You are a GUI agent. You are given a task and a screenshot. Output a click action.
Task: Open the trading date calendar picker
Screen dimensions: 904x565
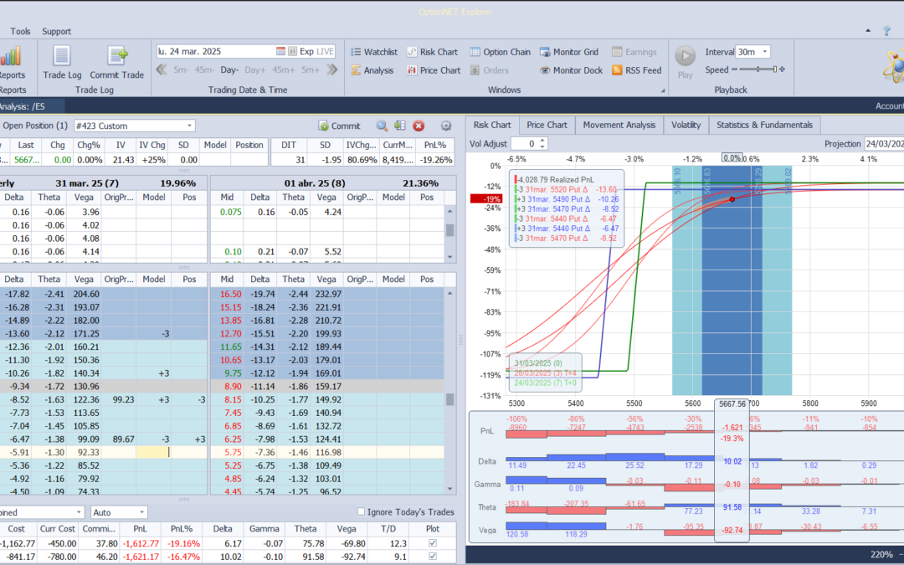click(x=280, y=51)
